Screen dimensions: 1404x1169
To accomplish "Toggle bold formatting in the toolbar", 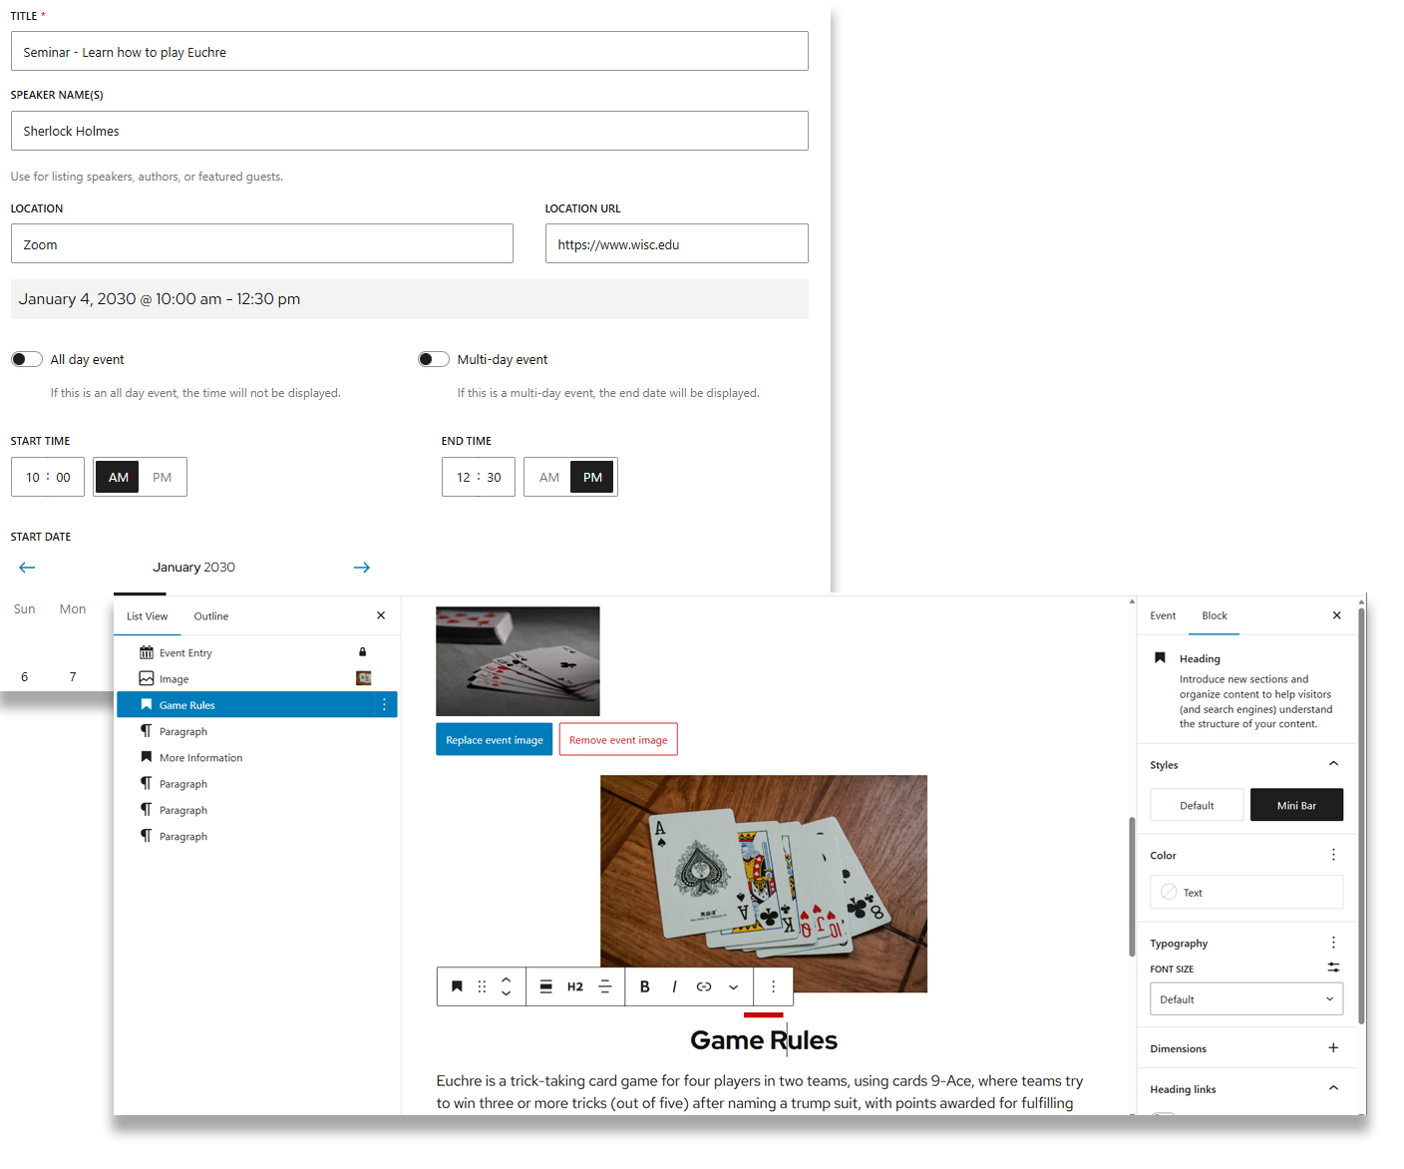I will (x=644, y=986).
